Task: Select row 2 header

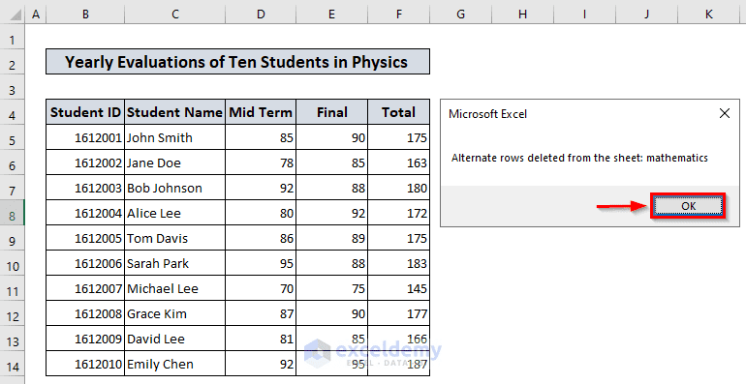Action: pyautogui.click(x=13, y=62)
